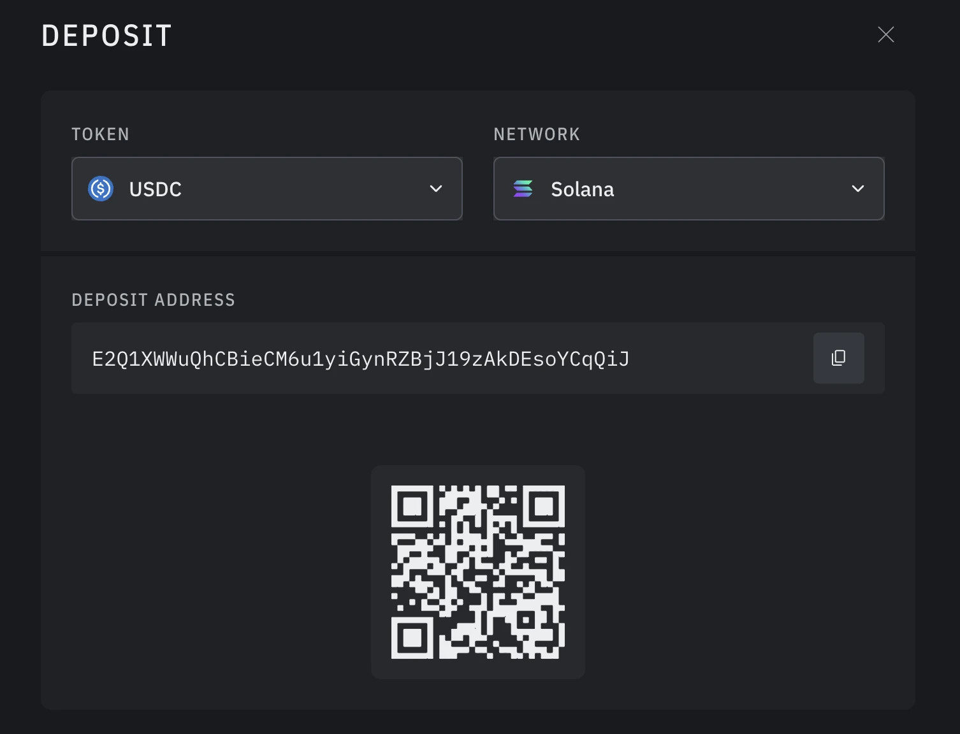Click the chevron next to USDC
The image size is (960, 734).
(435, 189)
